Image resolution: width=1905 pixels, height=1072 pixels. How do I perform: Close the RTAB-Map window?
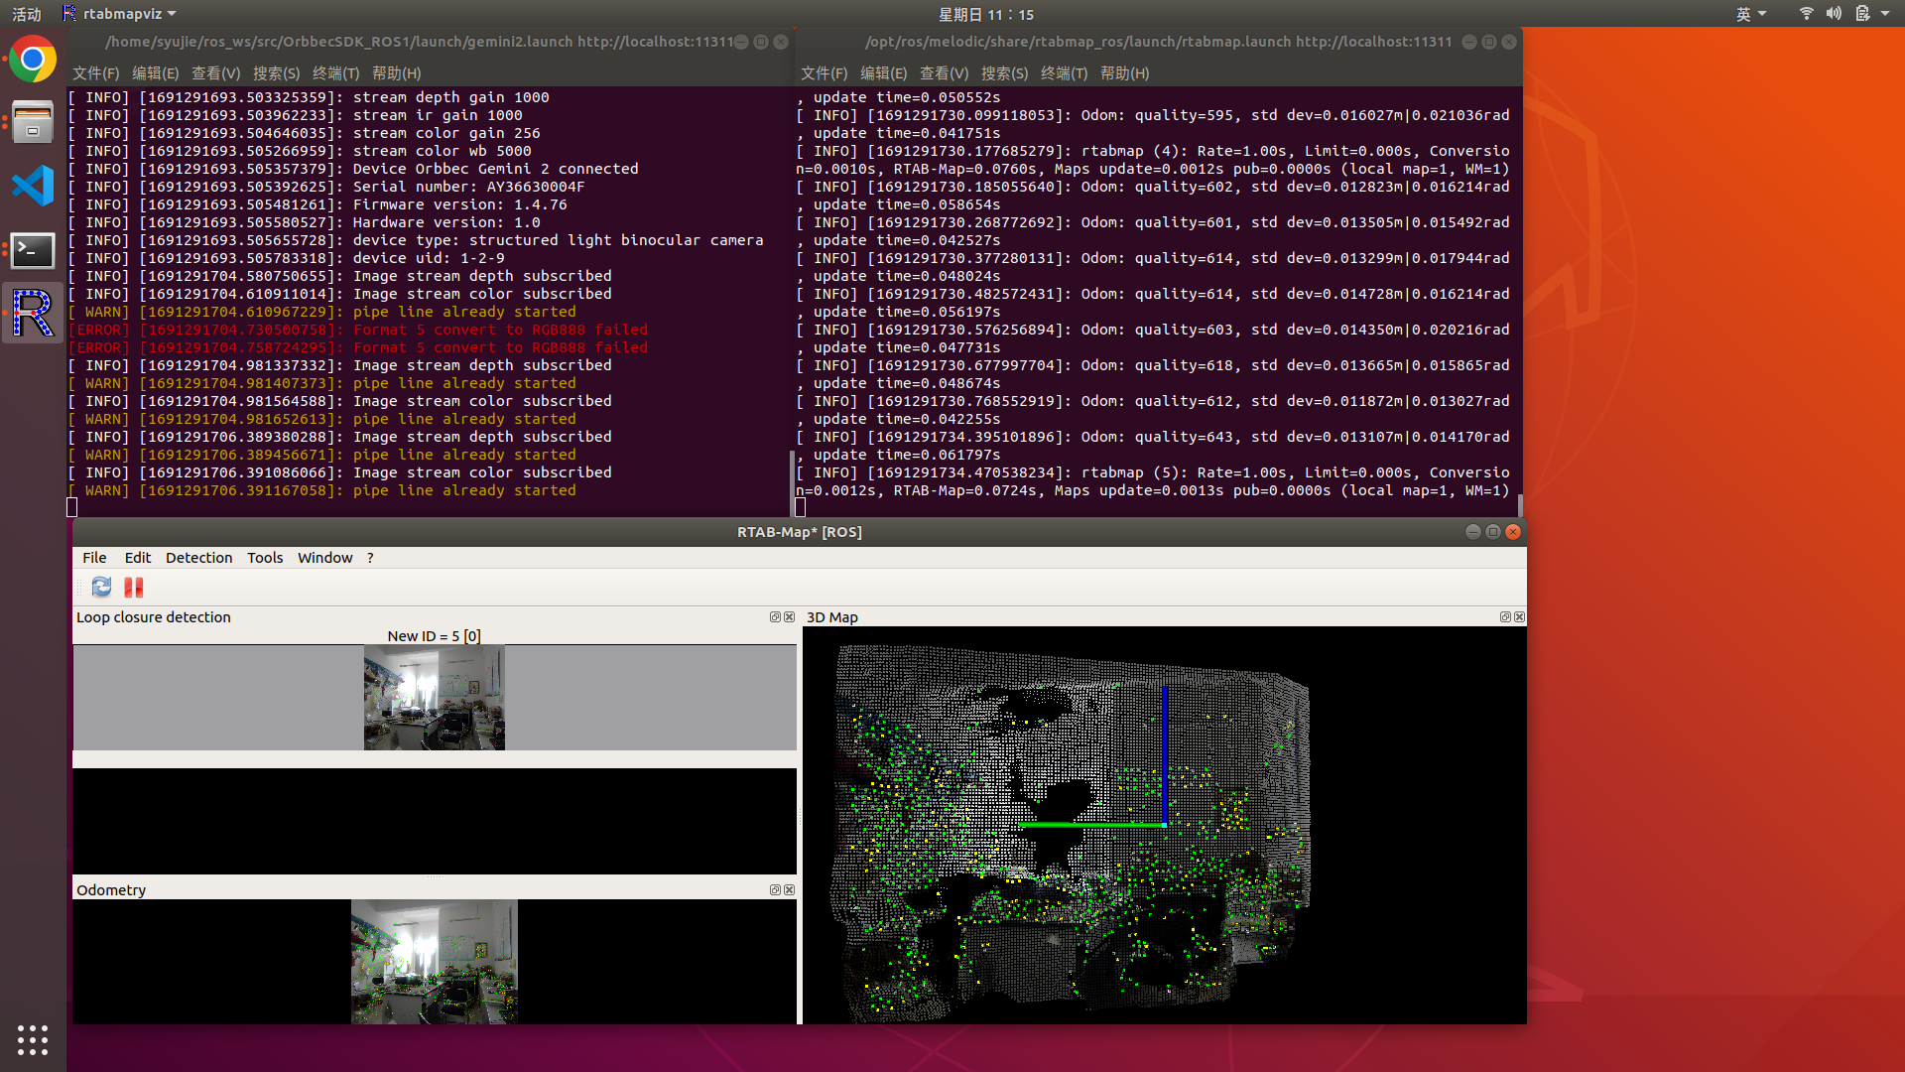point(1513,532)
